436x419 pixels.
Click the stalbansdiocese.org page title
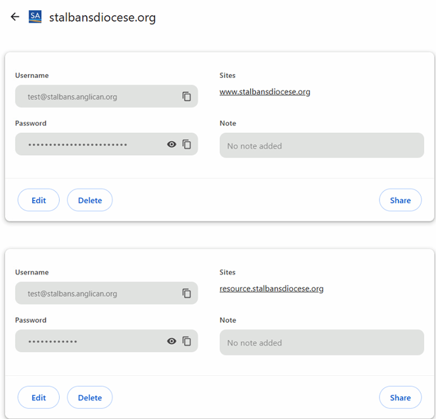(102, 18)
